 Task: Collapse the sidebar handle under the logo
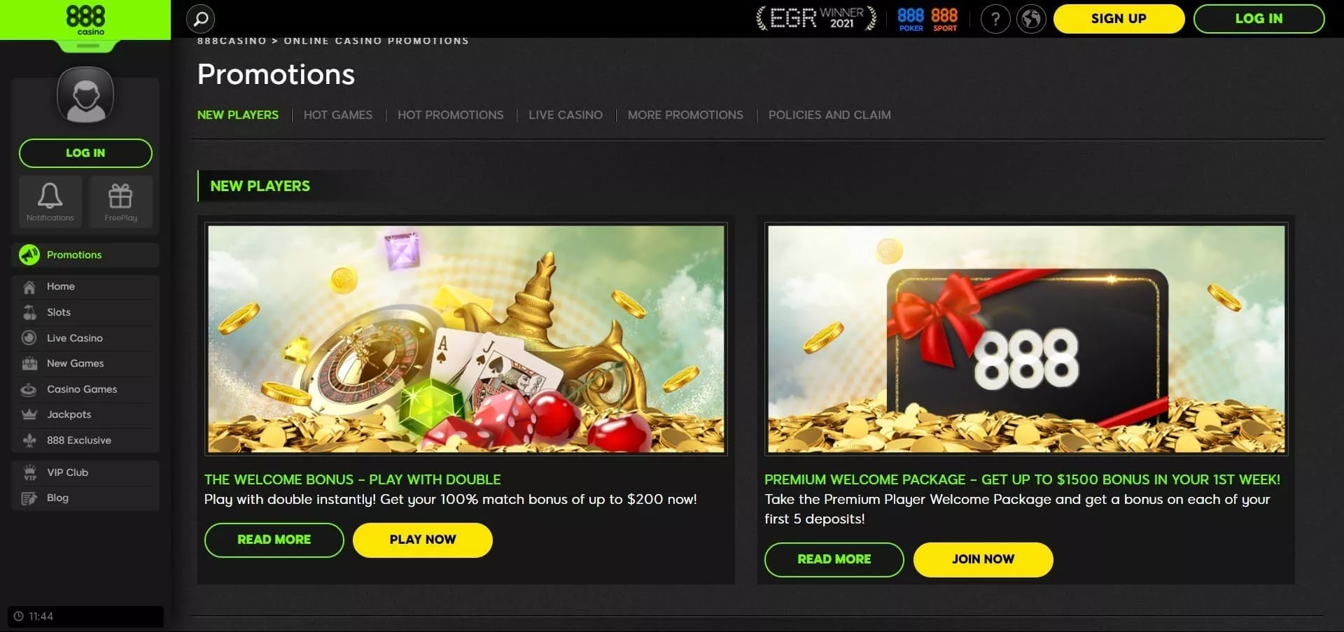87,45
